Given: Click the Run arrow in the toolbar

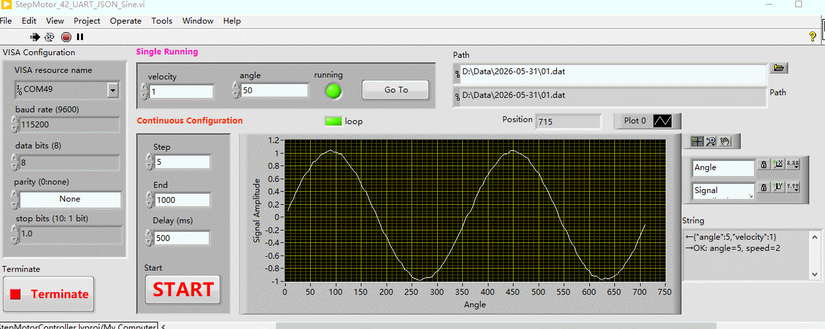Looking at the screenshot, I should click(35, 37).
